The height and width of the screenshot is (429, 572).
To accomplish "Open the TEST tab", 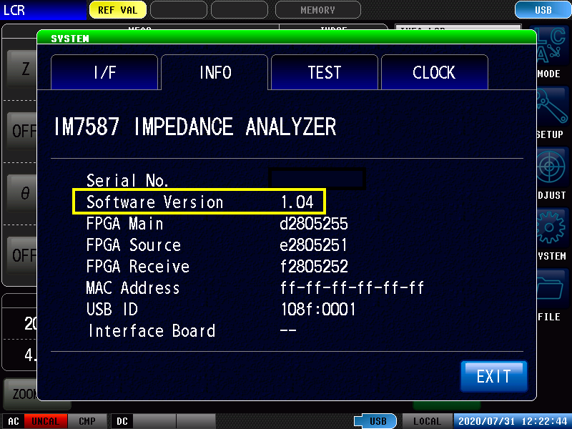I will (x=325, y=72).
